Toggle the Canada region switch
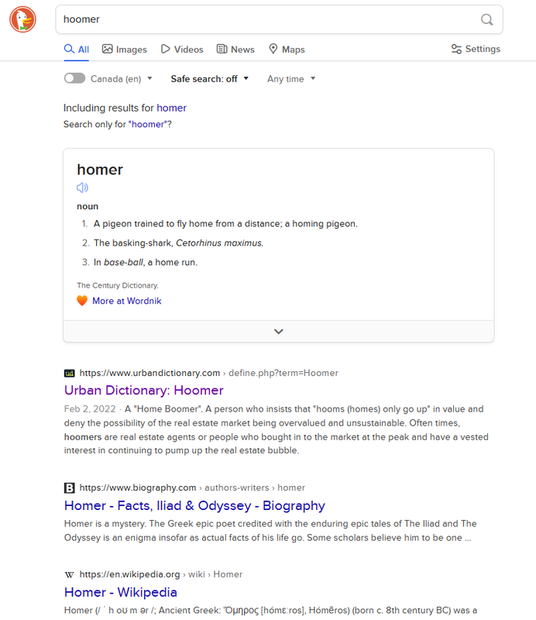Image resolution: width=536 pixels, height=620 pixels. pyautogui.click(x=74, y=78)
